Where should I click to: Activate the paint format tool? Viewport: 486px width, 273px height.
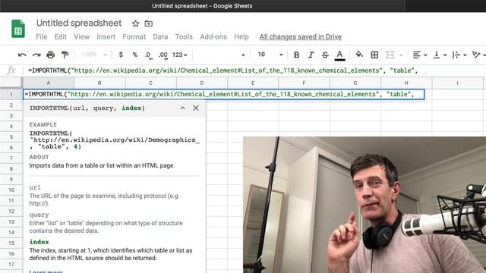point(65,55)
